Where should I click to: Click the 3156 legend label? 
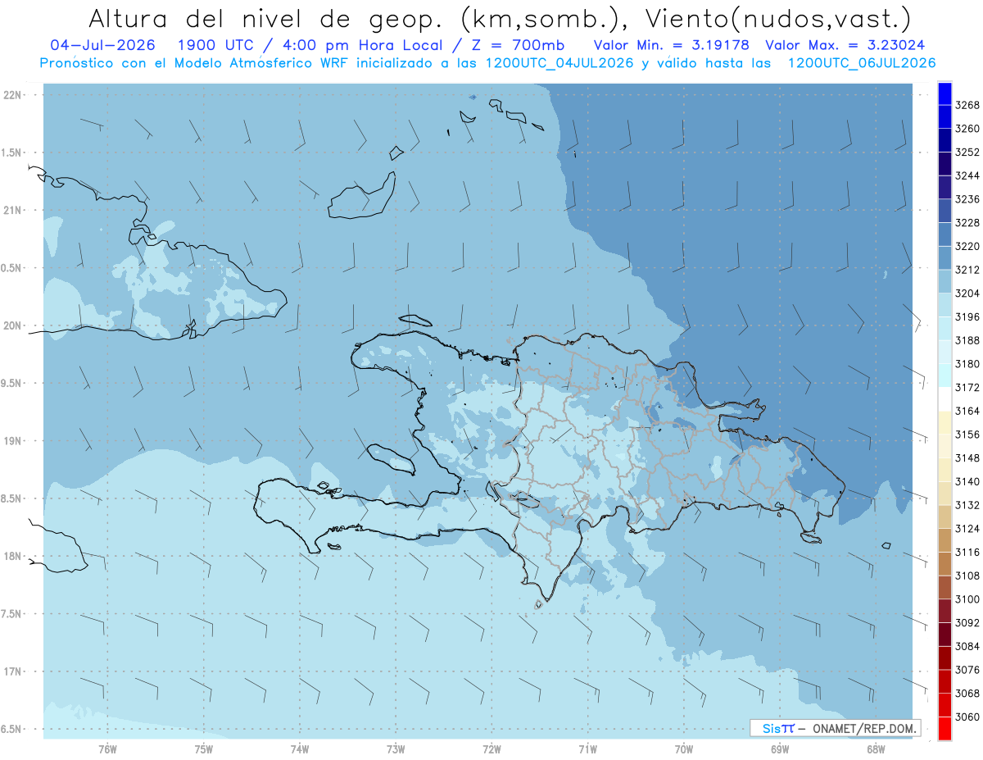(x=967, y=435)
